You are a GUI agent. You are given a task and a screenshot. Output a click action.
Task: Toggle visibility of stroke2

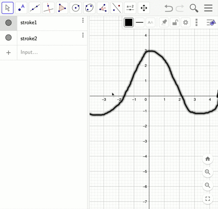tap(9, 38)
